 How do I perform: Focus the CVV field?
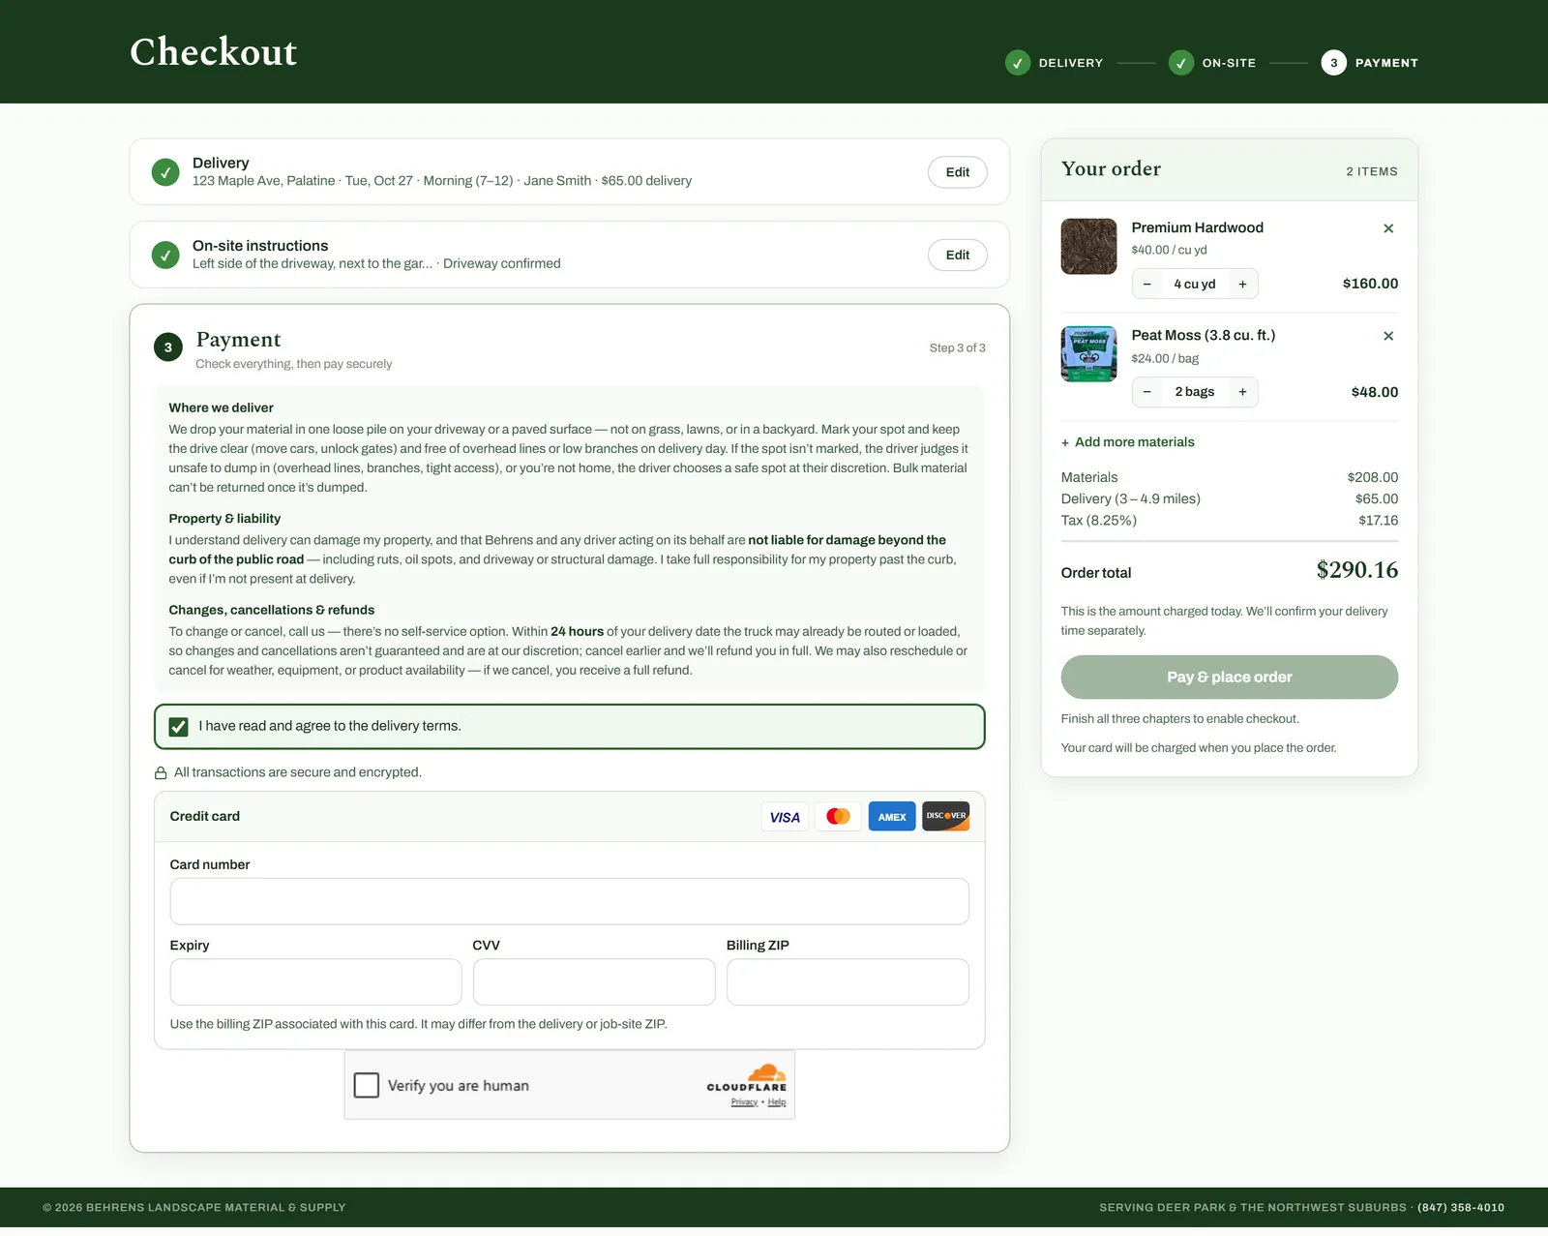click(594, 982)
